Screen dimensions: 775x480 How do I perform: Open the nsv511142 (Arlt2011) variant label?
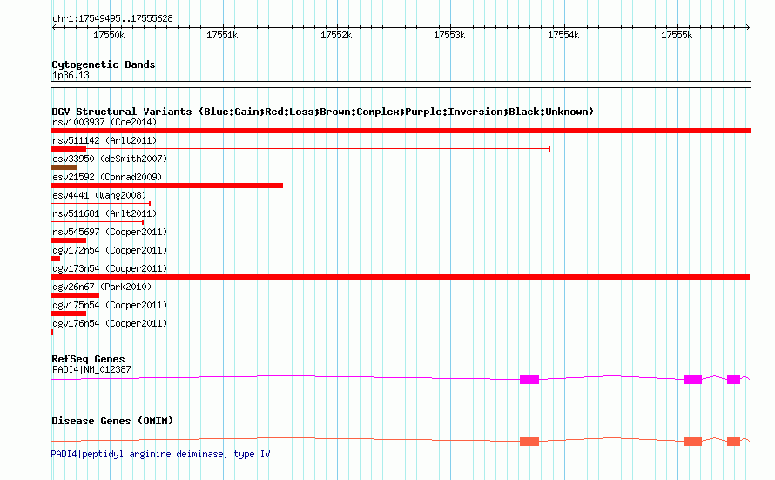(104, 140)
